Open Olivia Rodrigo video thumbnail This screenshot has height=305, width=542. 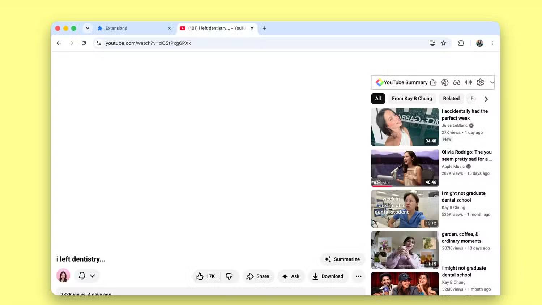coord(405,168)
